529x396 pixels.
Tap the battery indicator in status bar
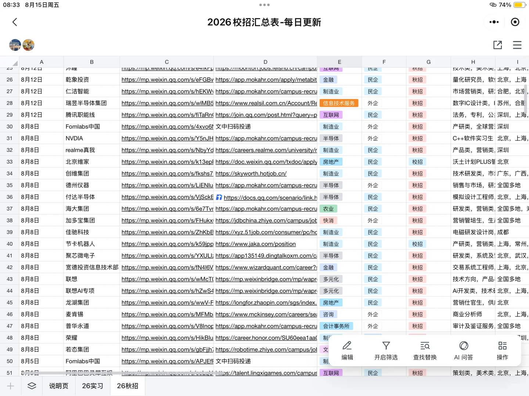[x=518, y=5]
